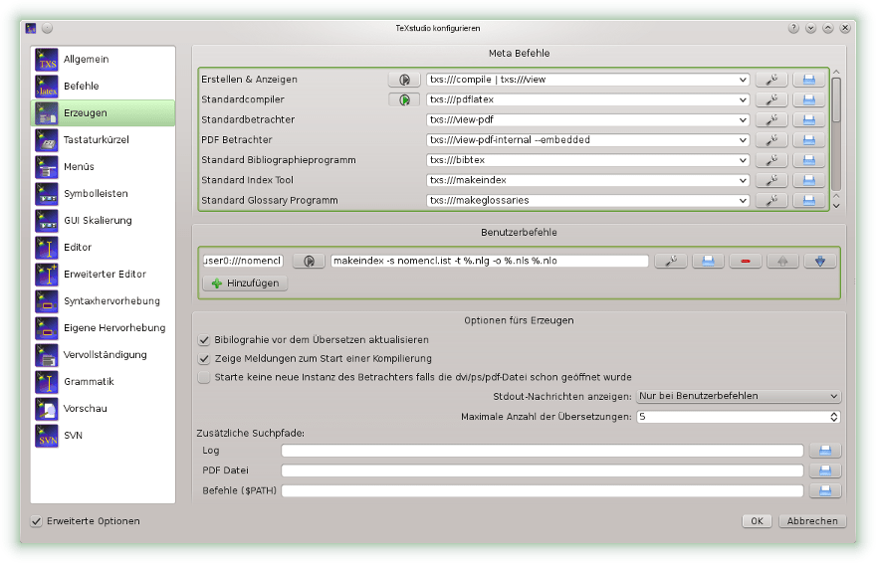The width and height of the screenshot is (876, 563).
Task: Click the user0:///nomencl name field
Action: pyautogui.click(x=243, y=262)
